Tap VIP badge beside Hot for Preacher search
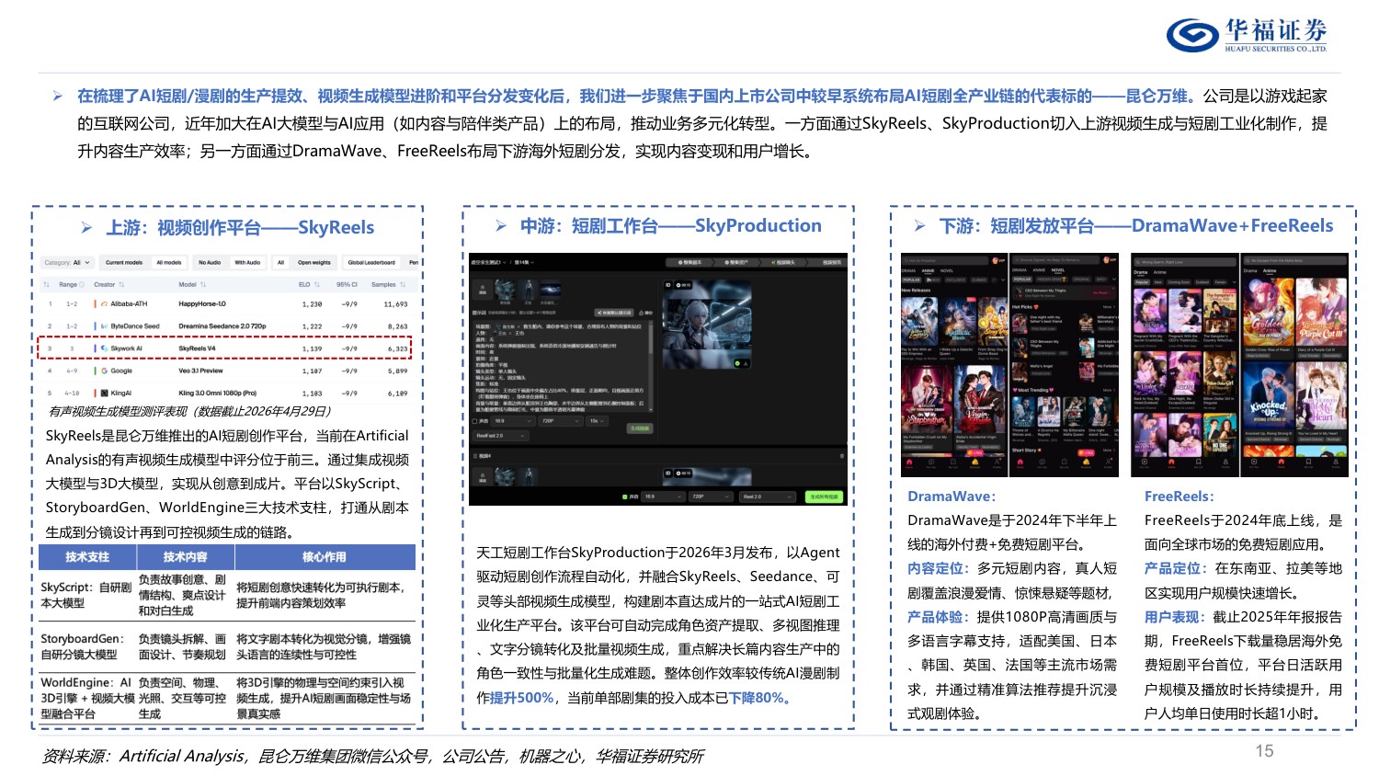The height and width of the screenshot is (776, 1379). pyautogui.click(x=998, y=260)
